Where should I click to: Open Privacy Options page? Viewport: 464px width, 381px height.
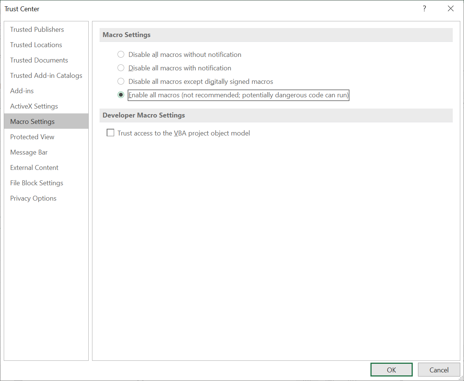pyautogui.click(x=46, y=198)
